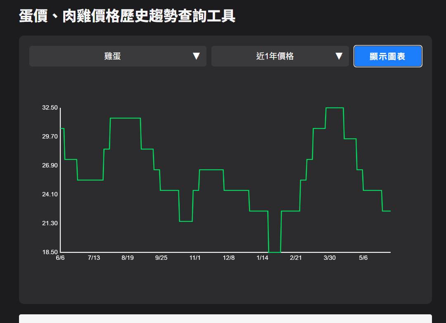Click the 24.10 y-axis value
446x323 pixels.
50,195
